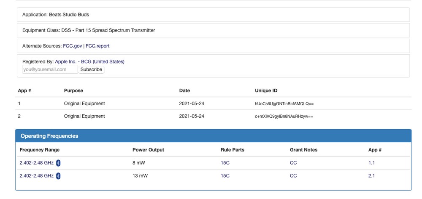This screenshot has width=422, height=199.
Task: Click Original Equipment in app row 1
Action: click(x=84, y=103)
